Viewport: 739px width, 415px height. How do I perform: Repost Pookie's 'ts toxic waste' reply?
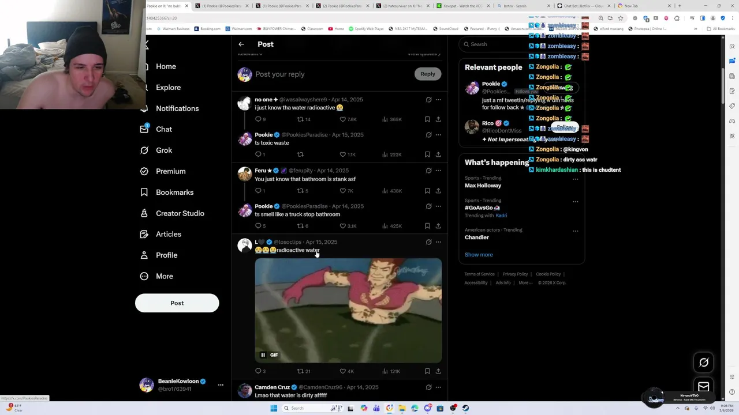300,154
